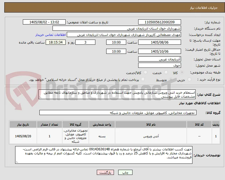Click the price validity date 1405/10/06
Viewport: 225px width, 180px height.
click(x=160, y=51)
